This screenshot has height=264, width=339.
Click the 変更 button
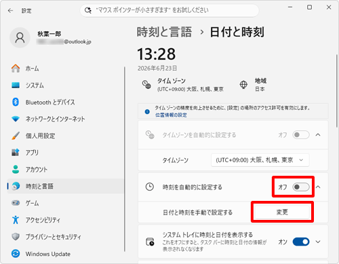[282, 212]
